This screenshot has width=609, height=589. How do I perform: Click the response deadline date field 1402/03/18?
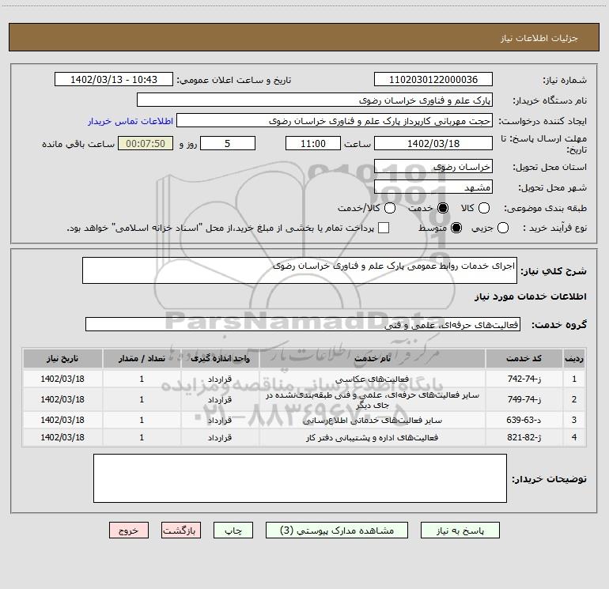(433, 143)
